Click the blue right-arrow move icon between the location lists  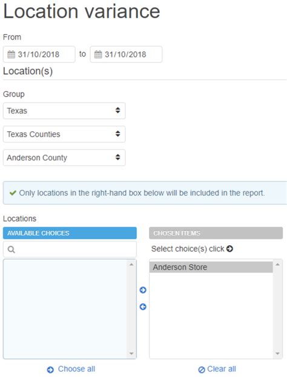(143, 290)
